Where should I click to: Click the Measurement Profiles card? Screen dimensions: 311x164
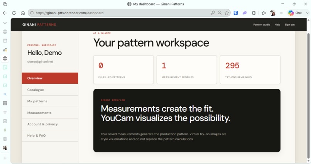coord(187,69)
